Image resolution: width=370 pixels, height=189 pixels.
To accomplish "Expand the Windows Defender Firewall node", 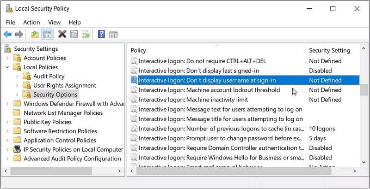I will tap(7, 104).
